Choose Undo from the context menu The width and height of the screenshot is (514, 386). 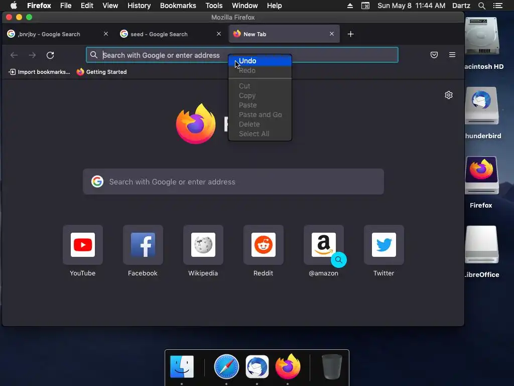260,61
